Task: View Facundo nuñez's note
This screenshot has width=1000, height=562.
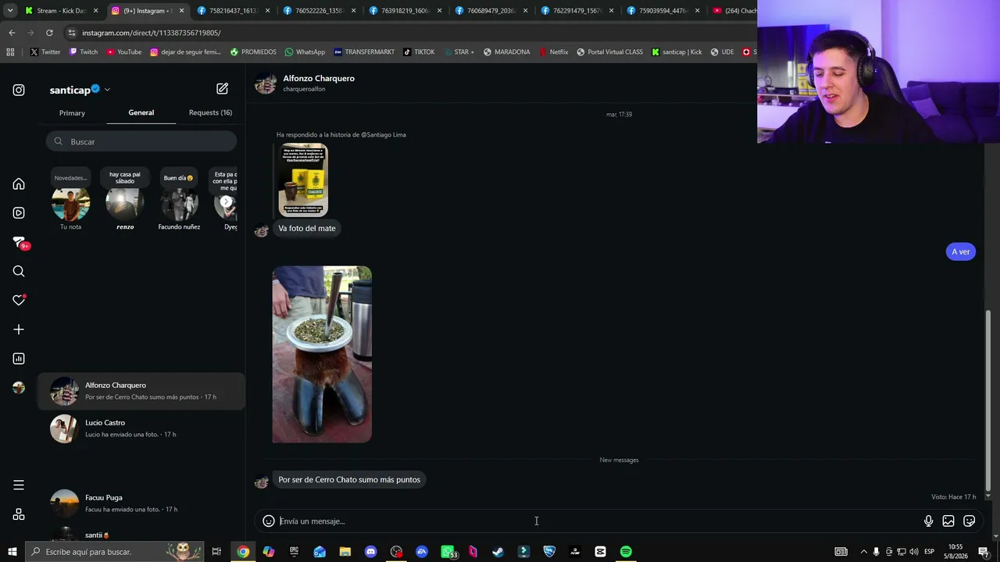Action: tap(179, 179)
